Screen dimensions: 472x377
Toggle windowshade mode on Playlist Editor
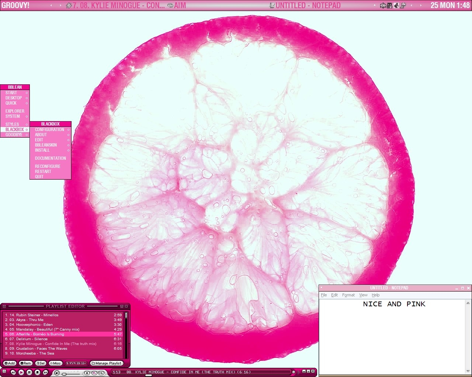point(122,306)
